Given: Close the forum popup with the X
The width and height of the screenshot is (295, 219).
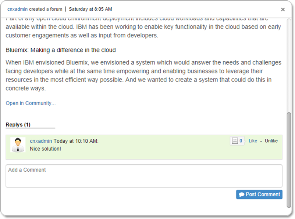Looking at the screenshot, I should (283, 10).
